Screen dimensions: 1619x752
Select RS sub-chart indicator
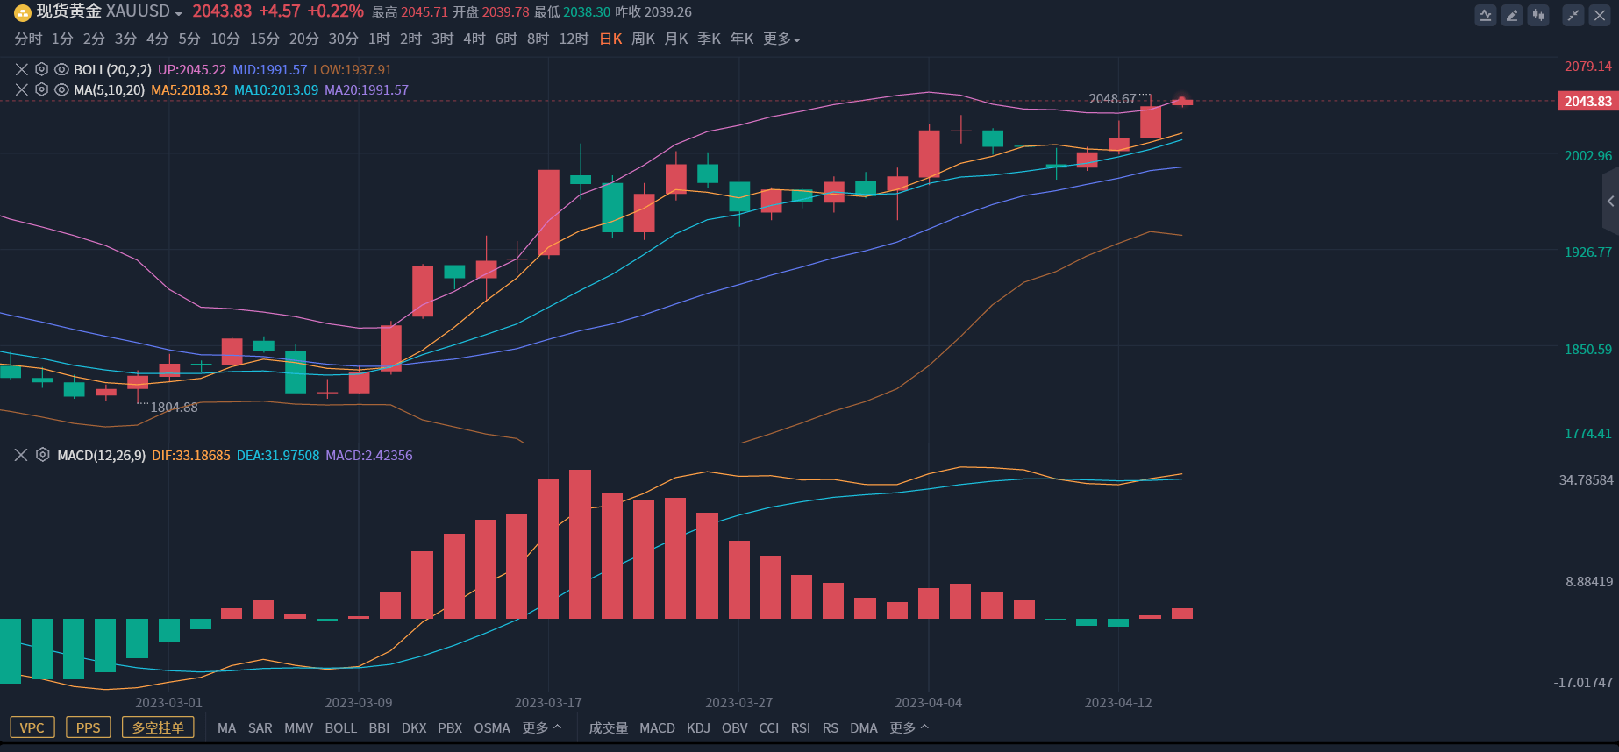point(831,728)
